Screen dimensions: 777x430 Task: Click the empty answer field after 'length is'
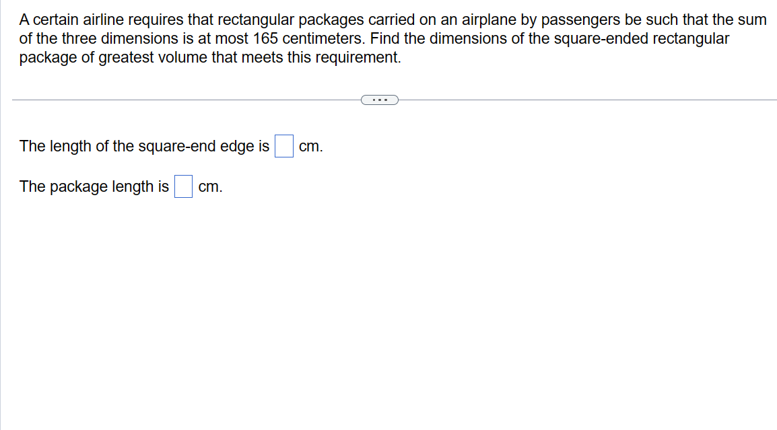[183, 186]
